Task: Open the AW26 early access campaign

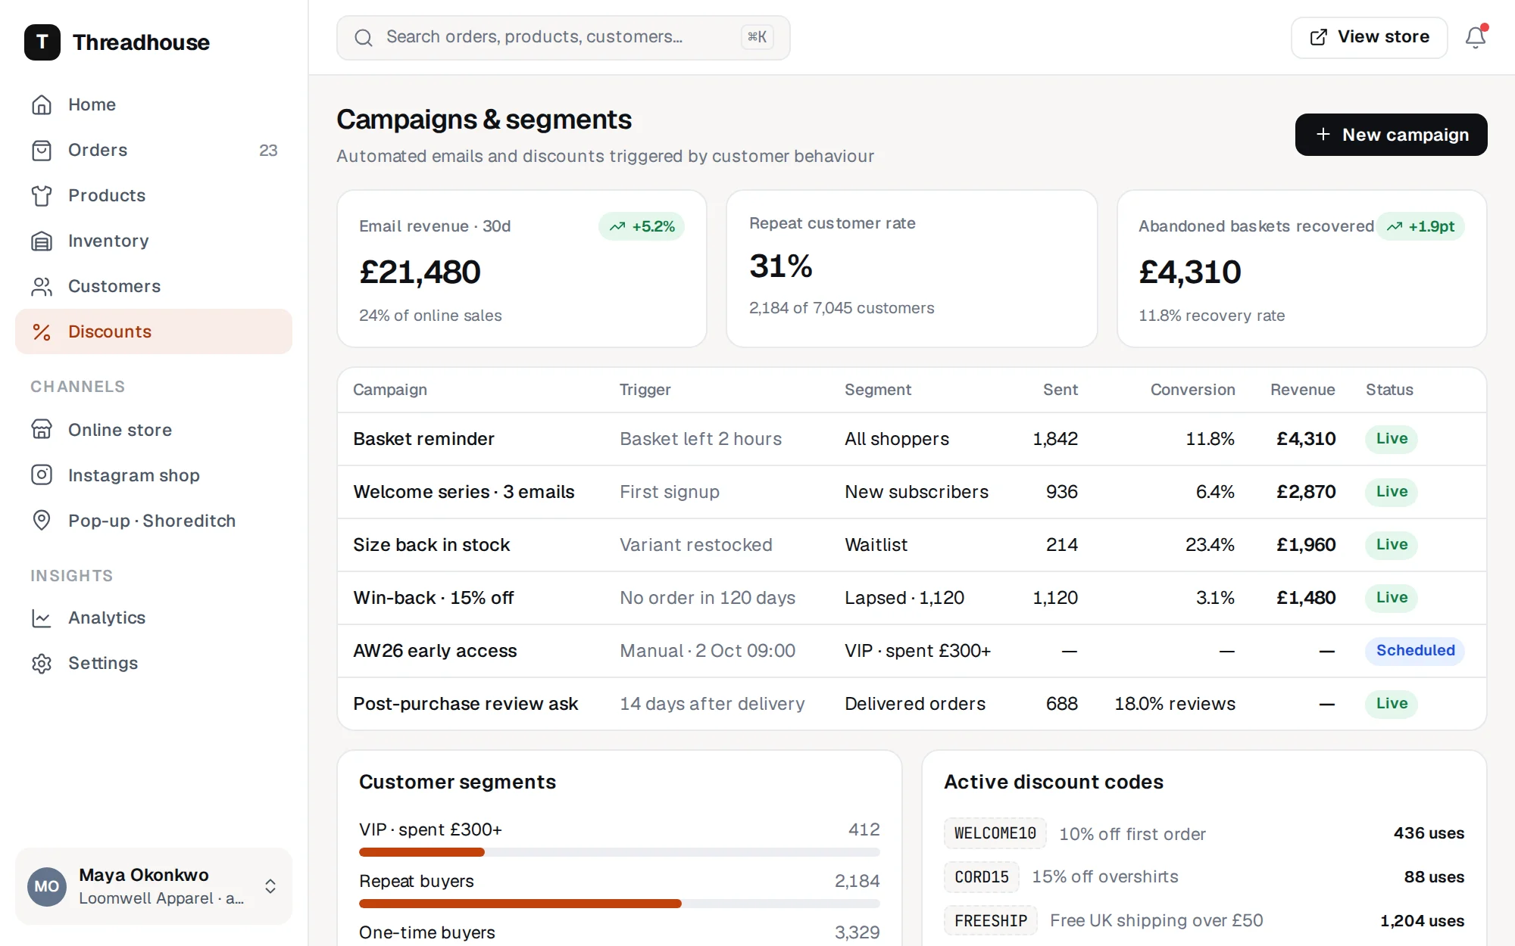Action: [x=435, y=651]
